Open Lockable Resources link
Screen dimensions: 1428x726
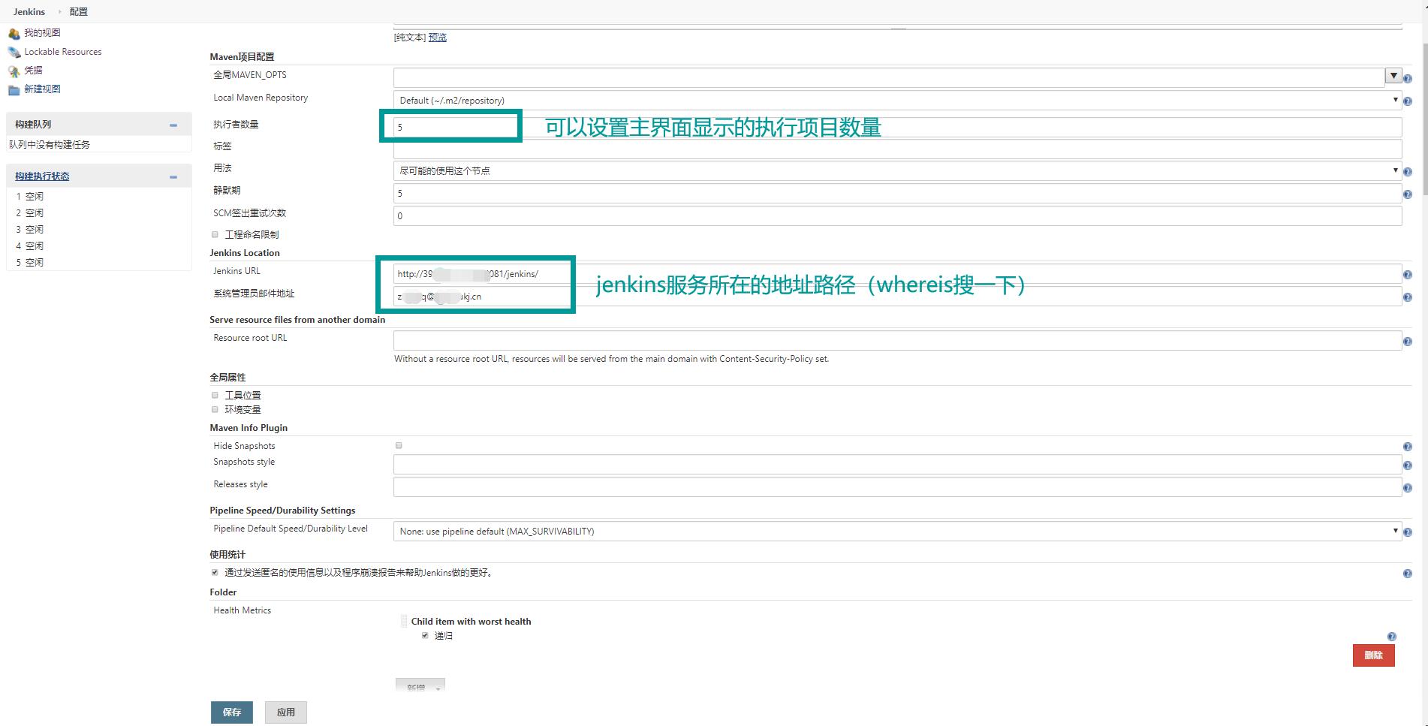pyautogui.click(x=63, y=52)
